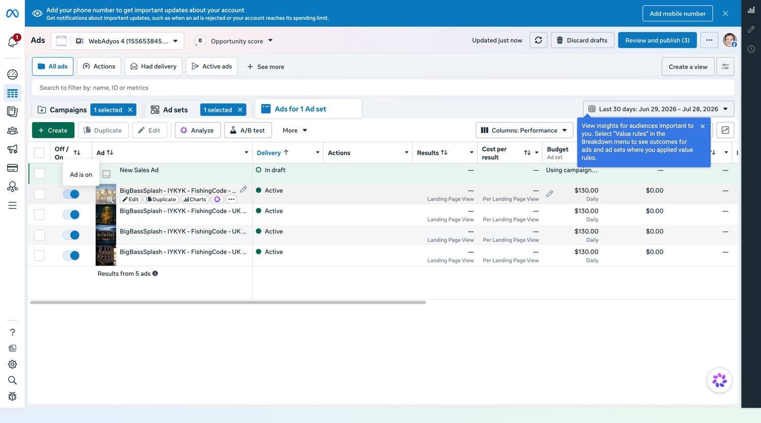Open the charts panel icon beside Columns
Screen dimensions: 761x423
725,130
